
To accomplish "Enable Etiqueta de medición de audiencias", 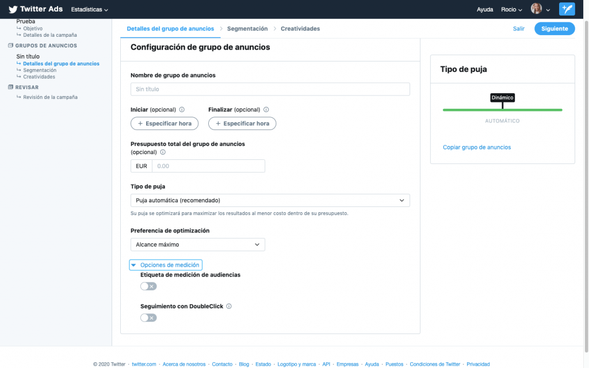I will (148, 286).
